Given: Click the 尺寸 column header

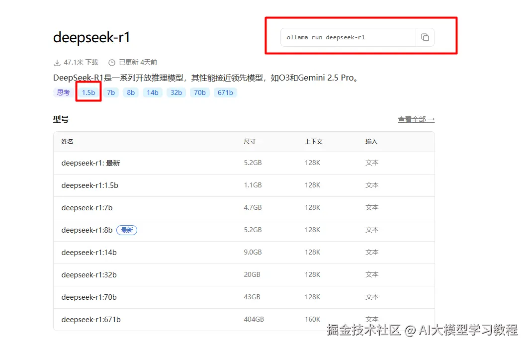Looking at the screenshot, I should [x=250, y=142].
